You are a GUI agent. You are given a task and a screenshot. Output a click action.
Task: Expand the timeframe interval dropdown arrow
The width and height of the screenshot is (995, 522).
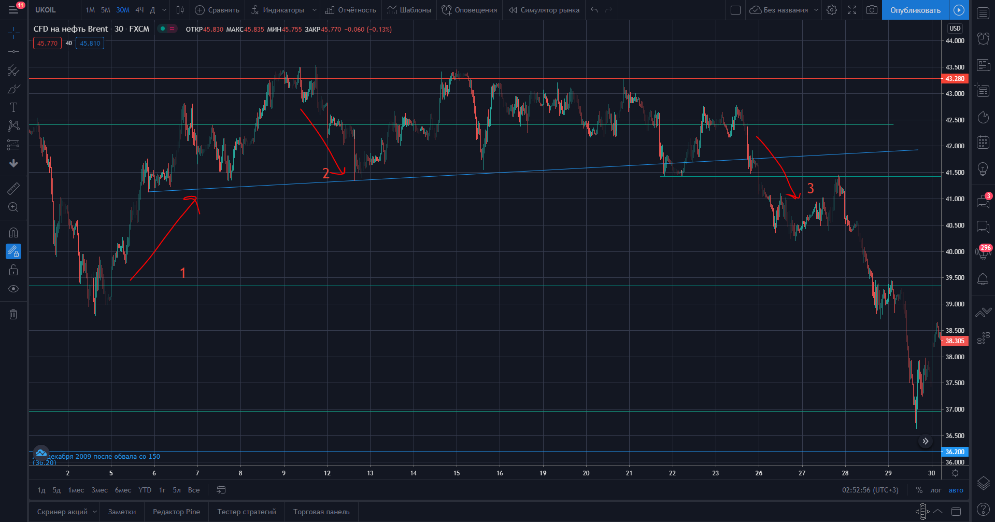click(x=164, y=10)
